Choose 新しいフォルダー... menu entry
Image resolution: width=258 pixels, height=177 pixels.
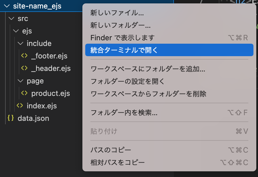click(x=120, y=25)
